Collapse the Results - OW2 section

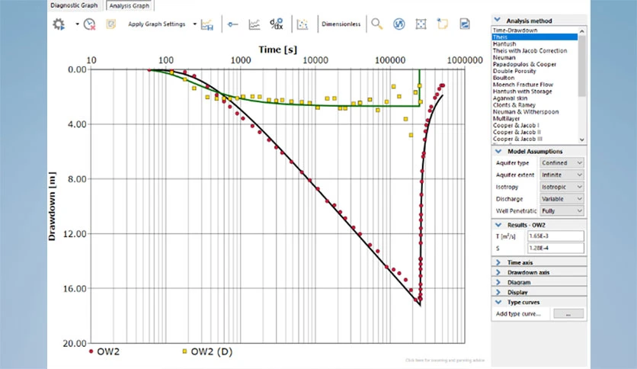click(x=498, y=224)
